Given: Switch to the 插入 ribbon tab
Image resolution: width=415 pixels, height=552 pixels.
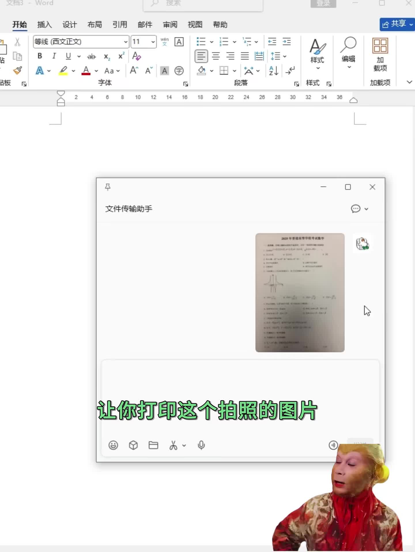Looking at the screenshot, I should (x=44, y=24).
